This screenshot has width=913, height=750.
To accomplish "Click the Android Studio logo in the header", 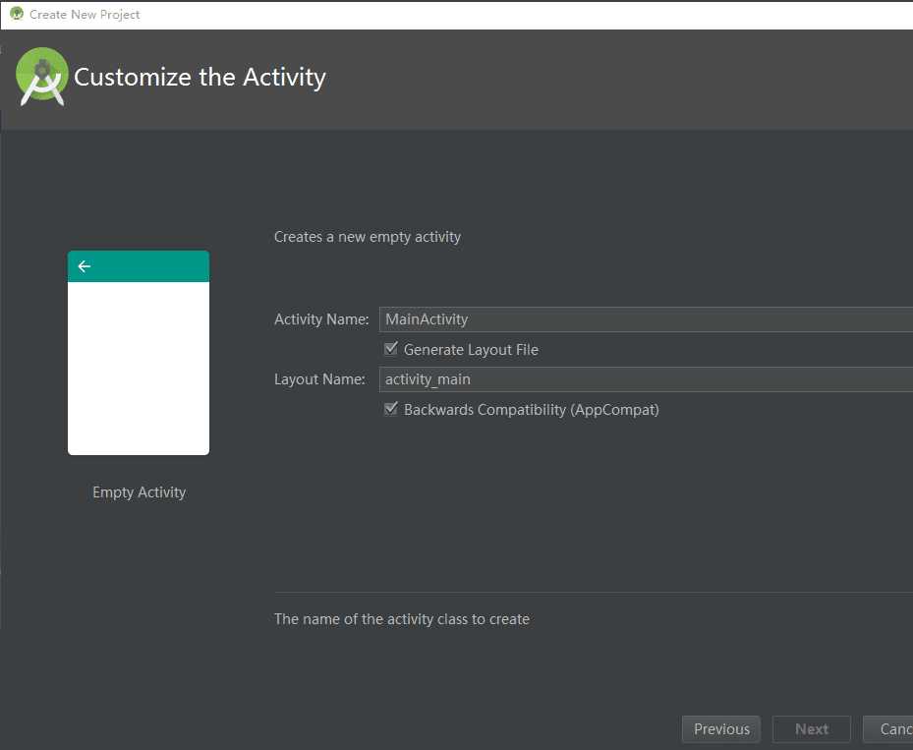I will click(x=42, y=77).
